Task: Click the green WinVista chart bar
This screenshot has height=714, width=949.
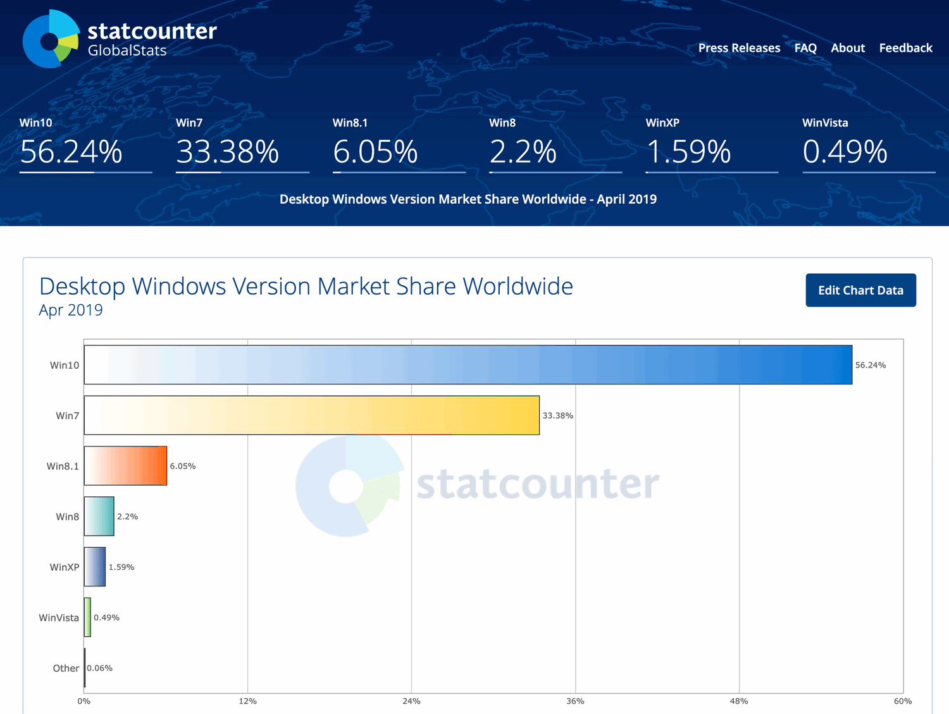Action: (x=88, y=617)
